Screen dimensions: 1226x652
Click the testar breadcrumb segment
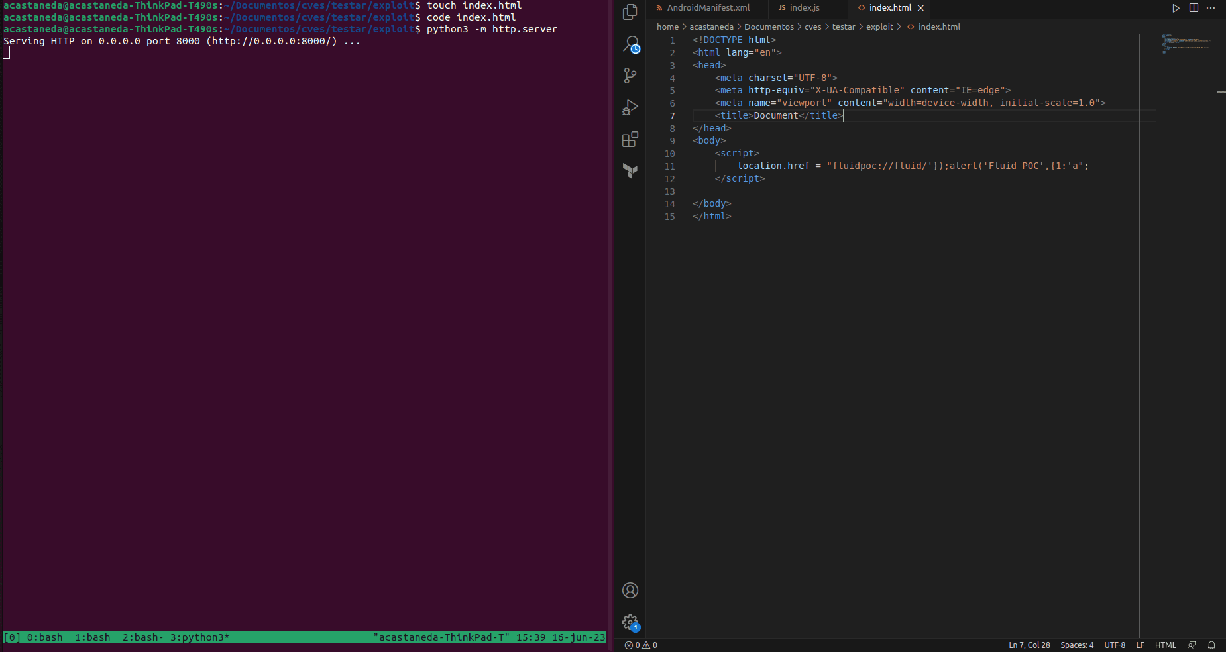(844, 27)
